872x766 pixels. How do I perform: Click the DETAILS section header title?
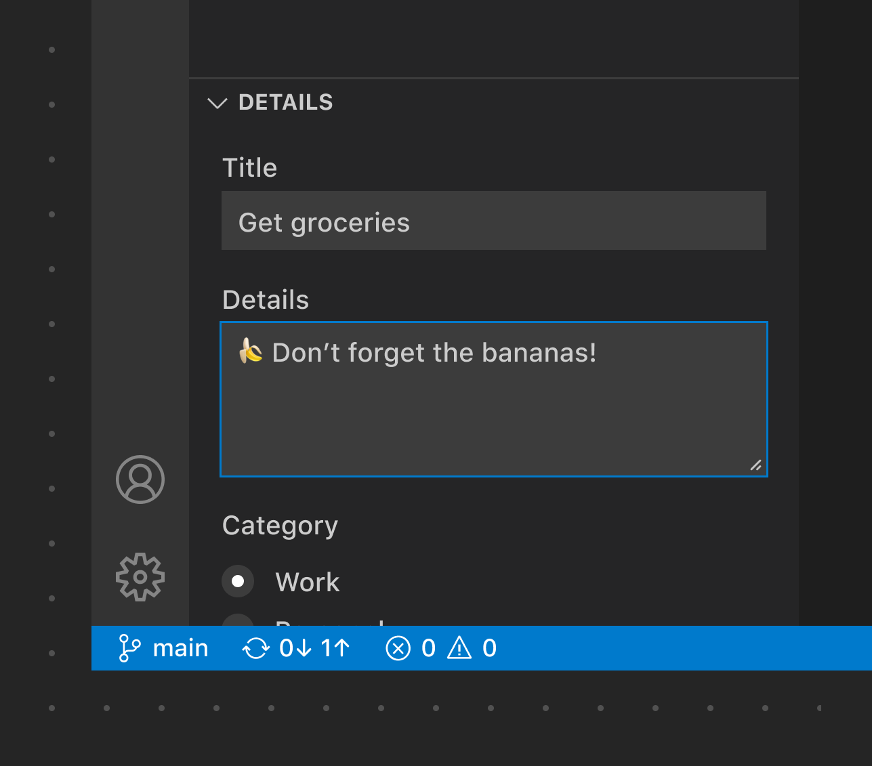[x=285, y=102]
